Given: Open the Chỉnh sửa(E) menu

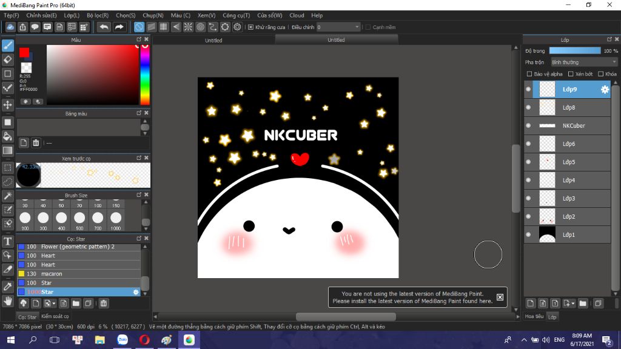Looking at the screenshot, I should (x=42, y=15).
